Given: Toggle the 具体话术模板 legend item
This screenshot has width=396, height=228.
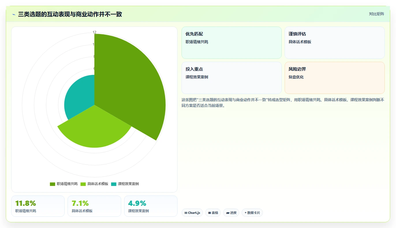Looking at the screenshot, I should click(x=94, y=184).
